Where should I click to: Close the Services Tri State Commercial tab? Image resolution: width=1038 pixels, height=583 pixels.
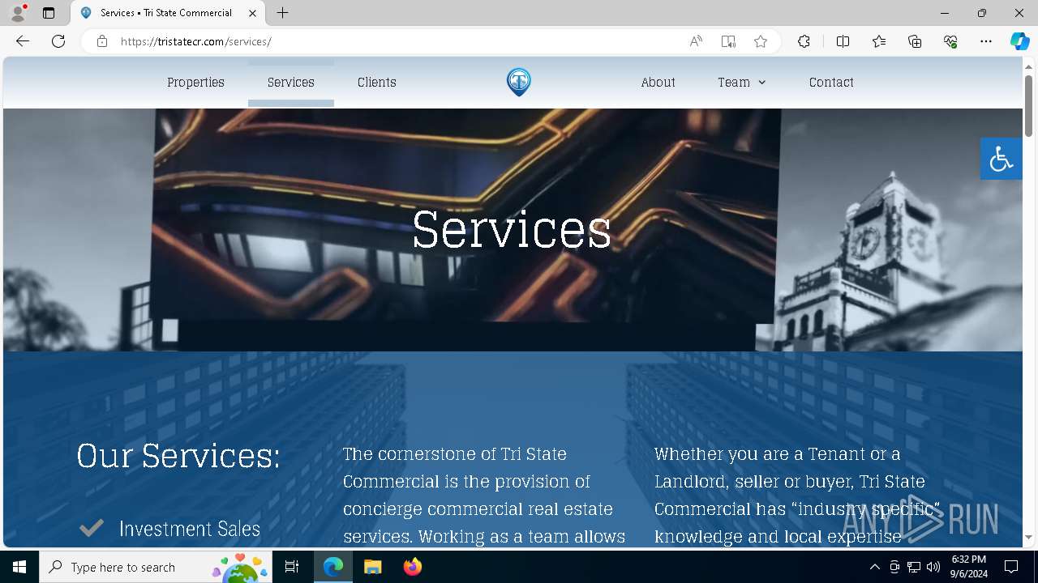pyautogui.click(x=252, y=13)
